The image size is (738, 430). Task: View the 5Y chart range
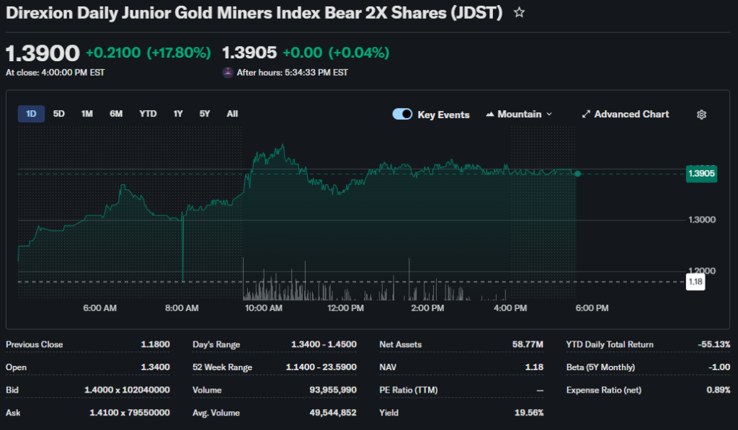click(x=205, y=114)
